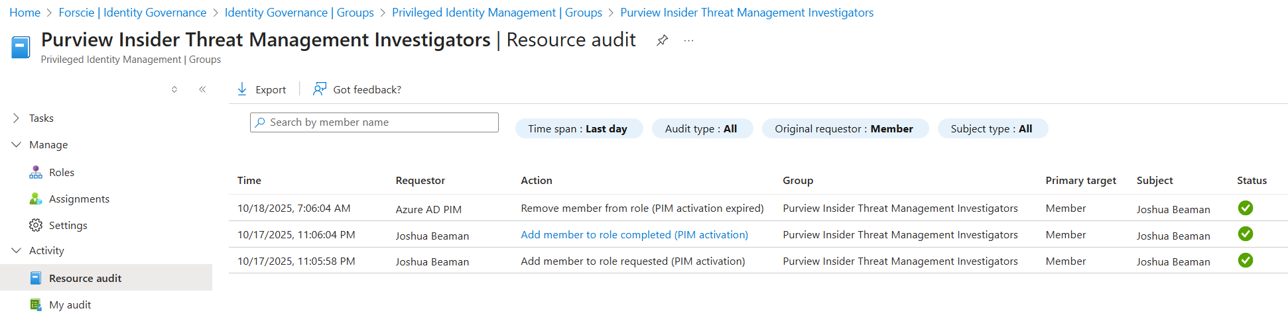Open the more options ellipsis menu
This screenshot has height=325, width=1288.
click(x=689, y=40)
